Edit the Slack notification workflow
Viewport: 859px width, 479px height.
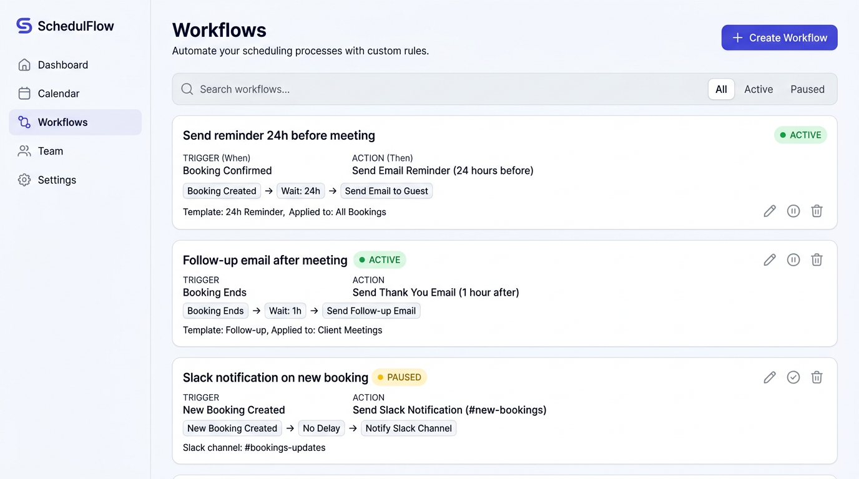pos(769,377)
